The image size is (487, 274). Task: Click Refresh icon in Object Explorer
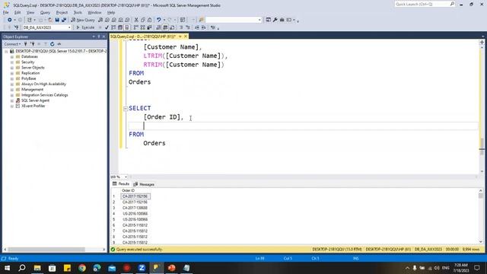point(53,44)
